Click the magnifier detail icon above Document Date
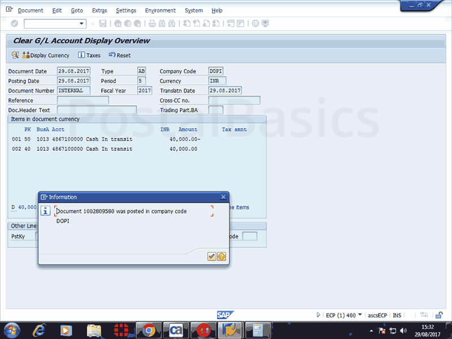The height and width of the screenshot is (339, 452). click(x=15, y=55)
